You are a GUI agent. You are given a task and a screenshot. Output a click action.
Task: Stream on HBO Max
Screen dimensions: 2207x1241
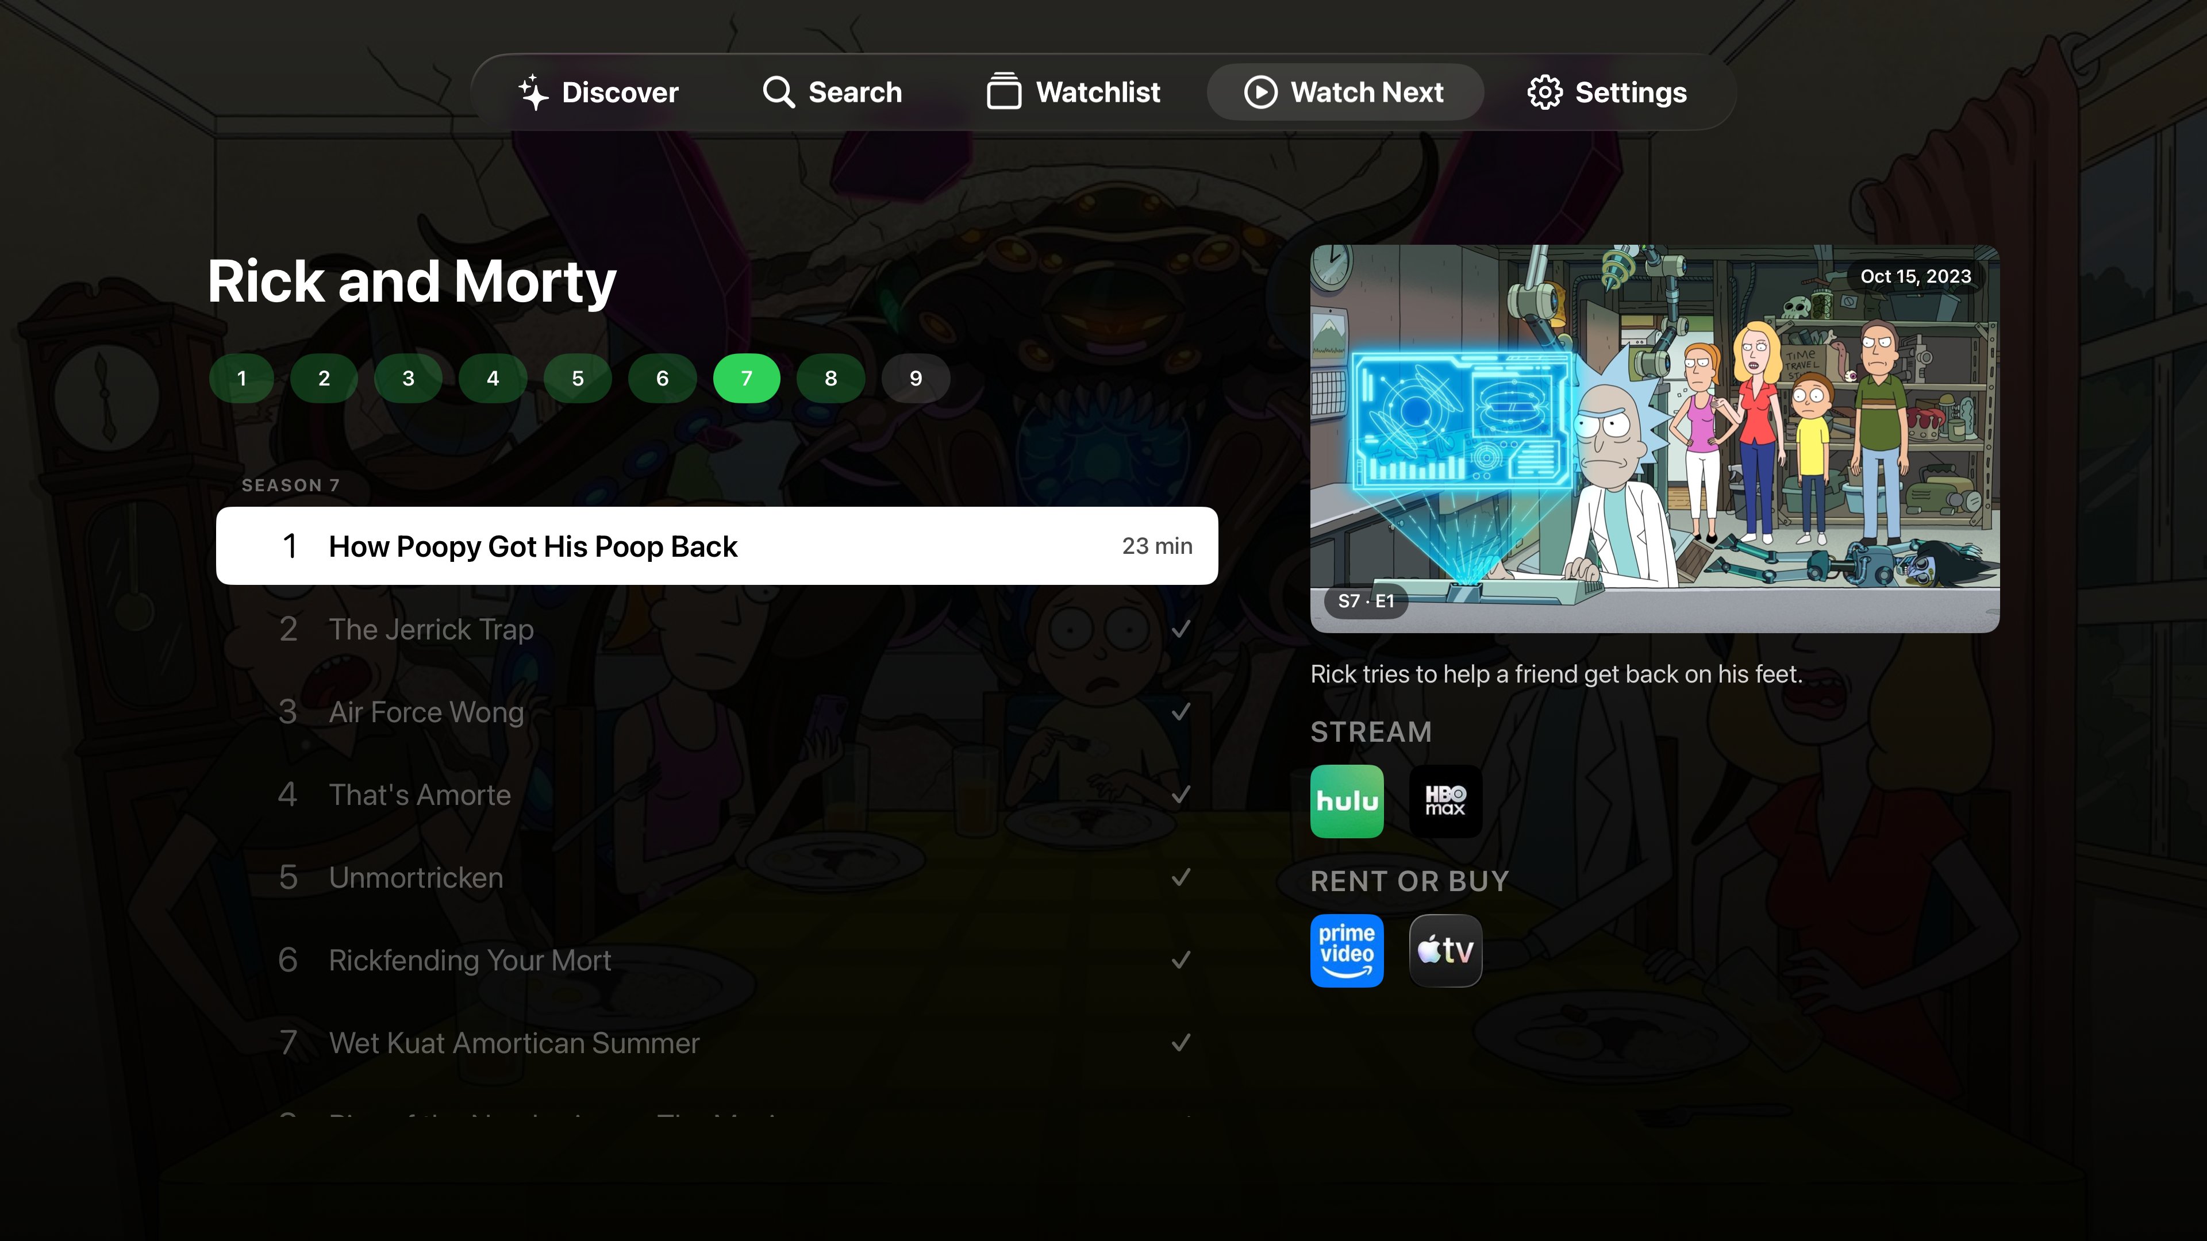[x=1445, y=801]
